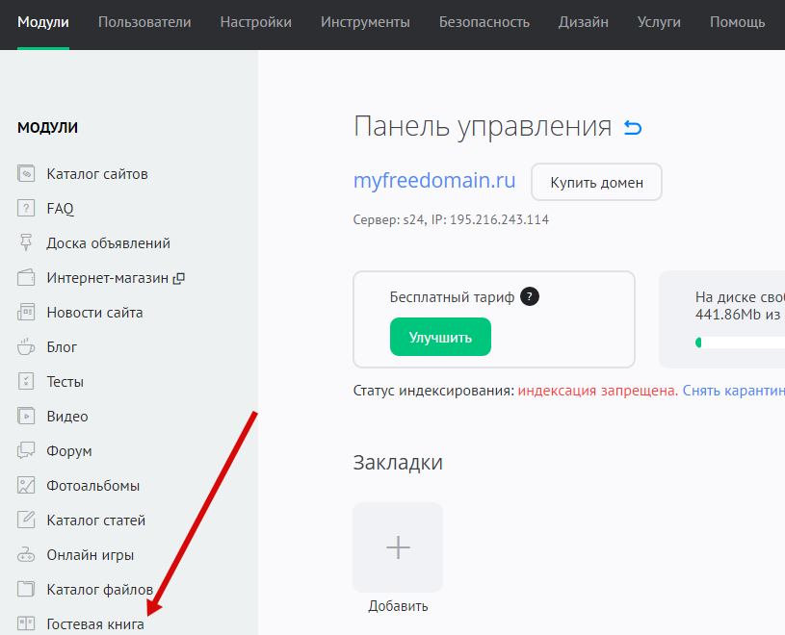Click the Forum chat bubbles icon

26,451
